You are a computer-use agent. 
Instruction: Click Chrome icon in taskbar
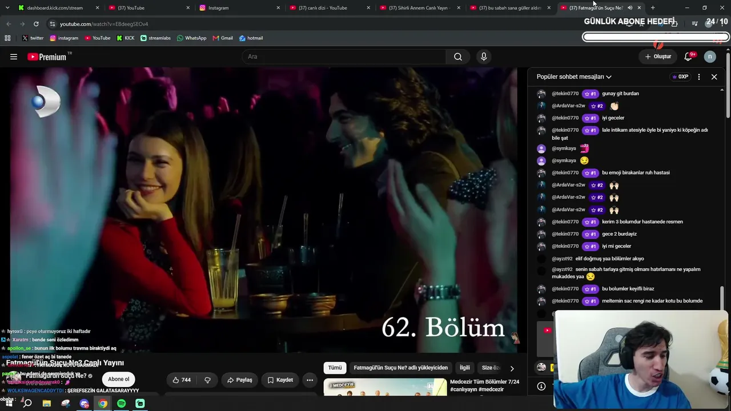[103, 404]
